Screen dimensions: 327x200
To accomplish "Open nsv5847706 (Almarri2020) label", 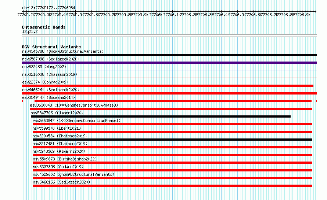I will (57, 113).
